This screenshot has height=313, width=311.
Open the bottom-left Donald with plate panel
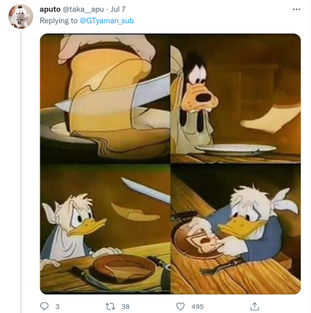(x=104, y=229)
